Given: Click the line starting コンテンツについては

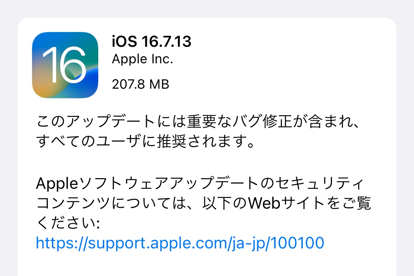Looking at the screenshot, I should click(x=204, y=203).
